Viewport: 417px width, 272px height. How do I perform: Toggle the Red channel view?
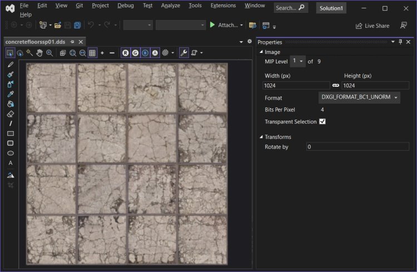tap(126, 53)
